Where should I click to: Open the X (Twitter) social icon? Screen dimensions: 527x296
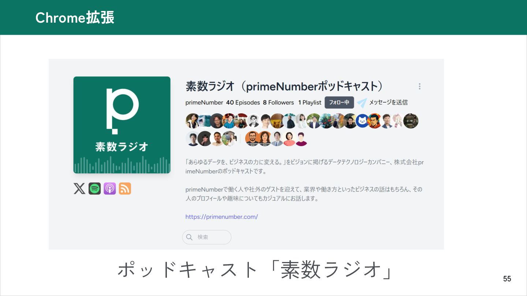[79, 189]
